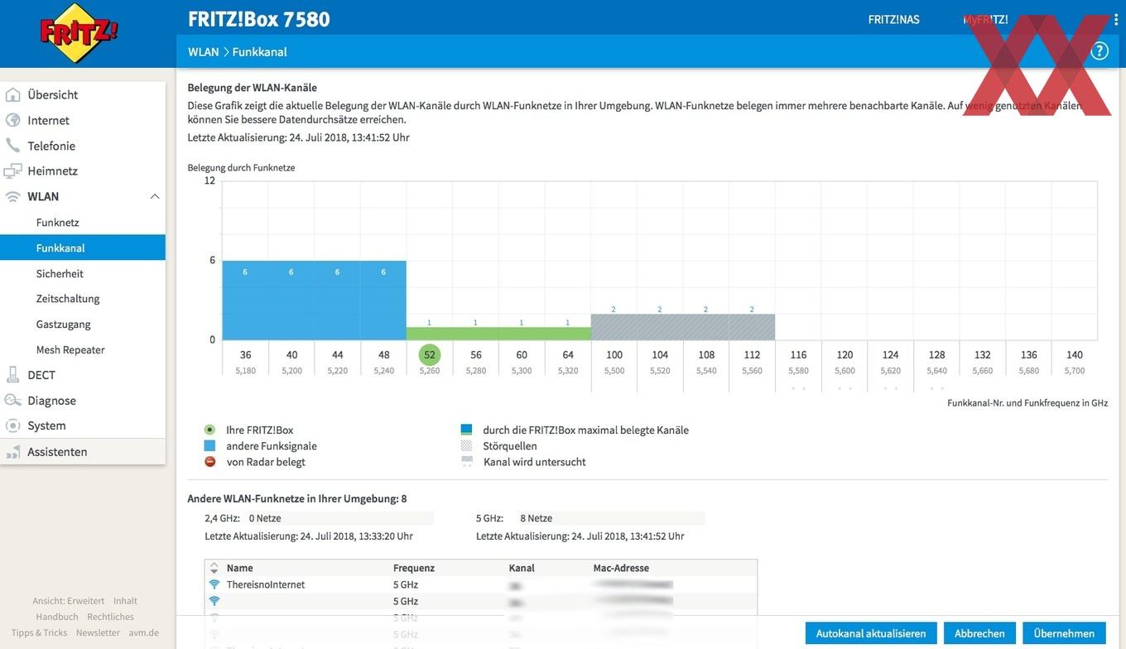Screen dimensions: 1126x649
Task: Open Newsletter footer link
Action: (98, 632)
